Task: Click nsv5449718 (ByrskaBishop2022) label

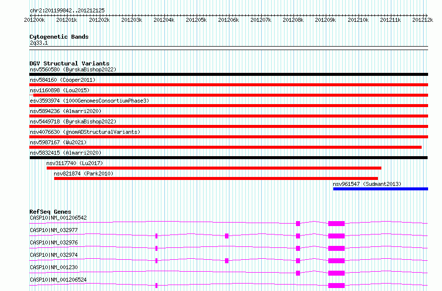Action: [x=73, y=121]
